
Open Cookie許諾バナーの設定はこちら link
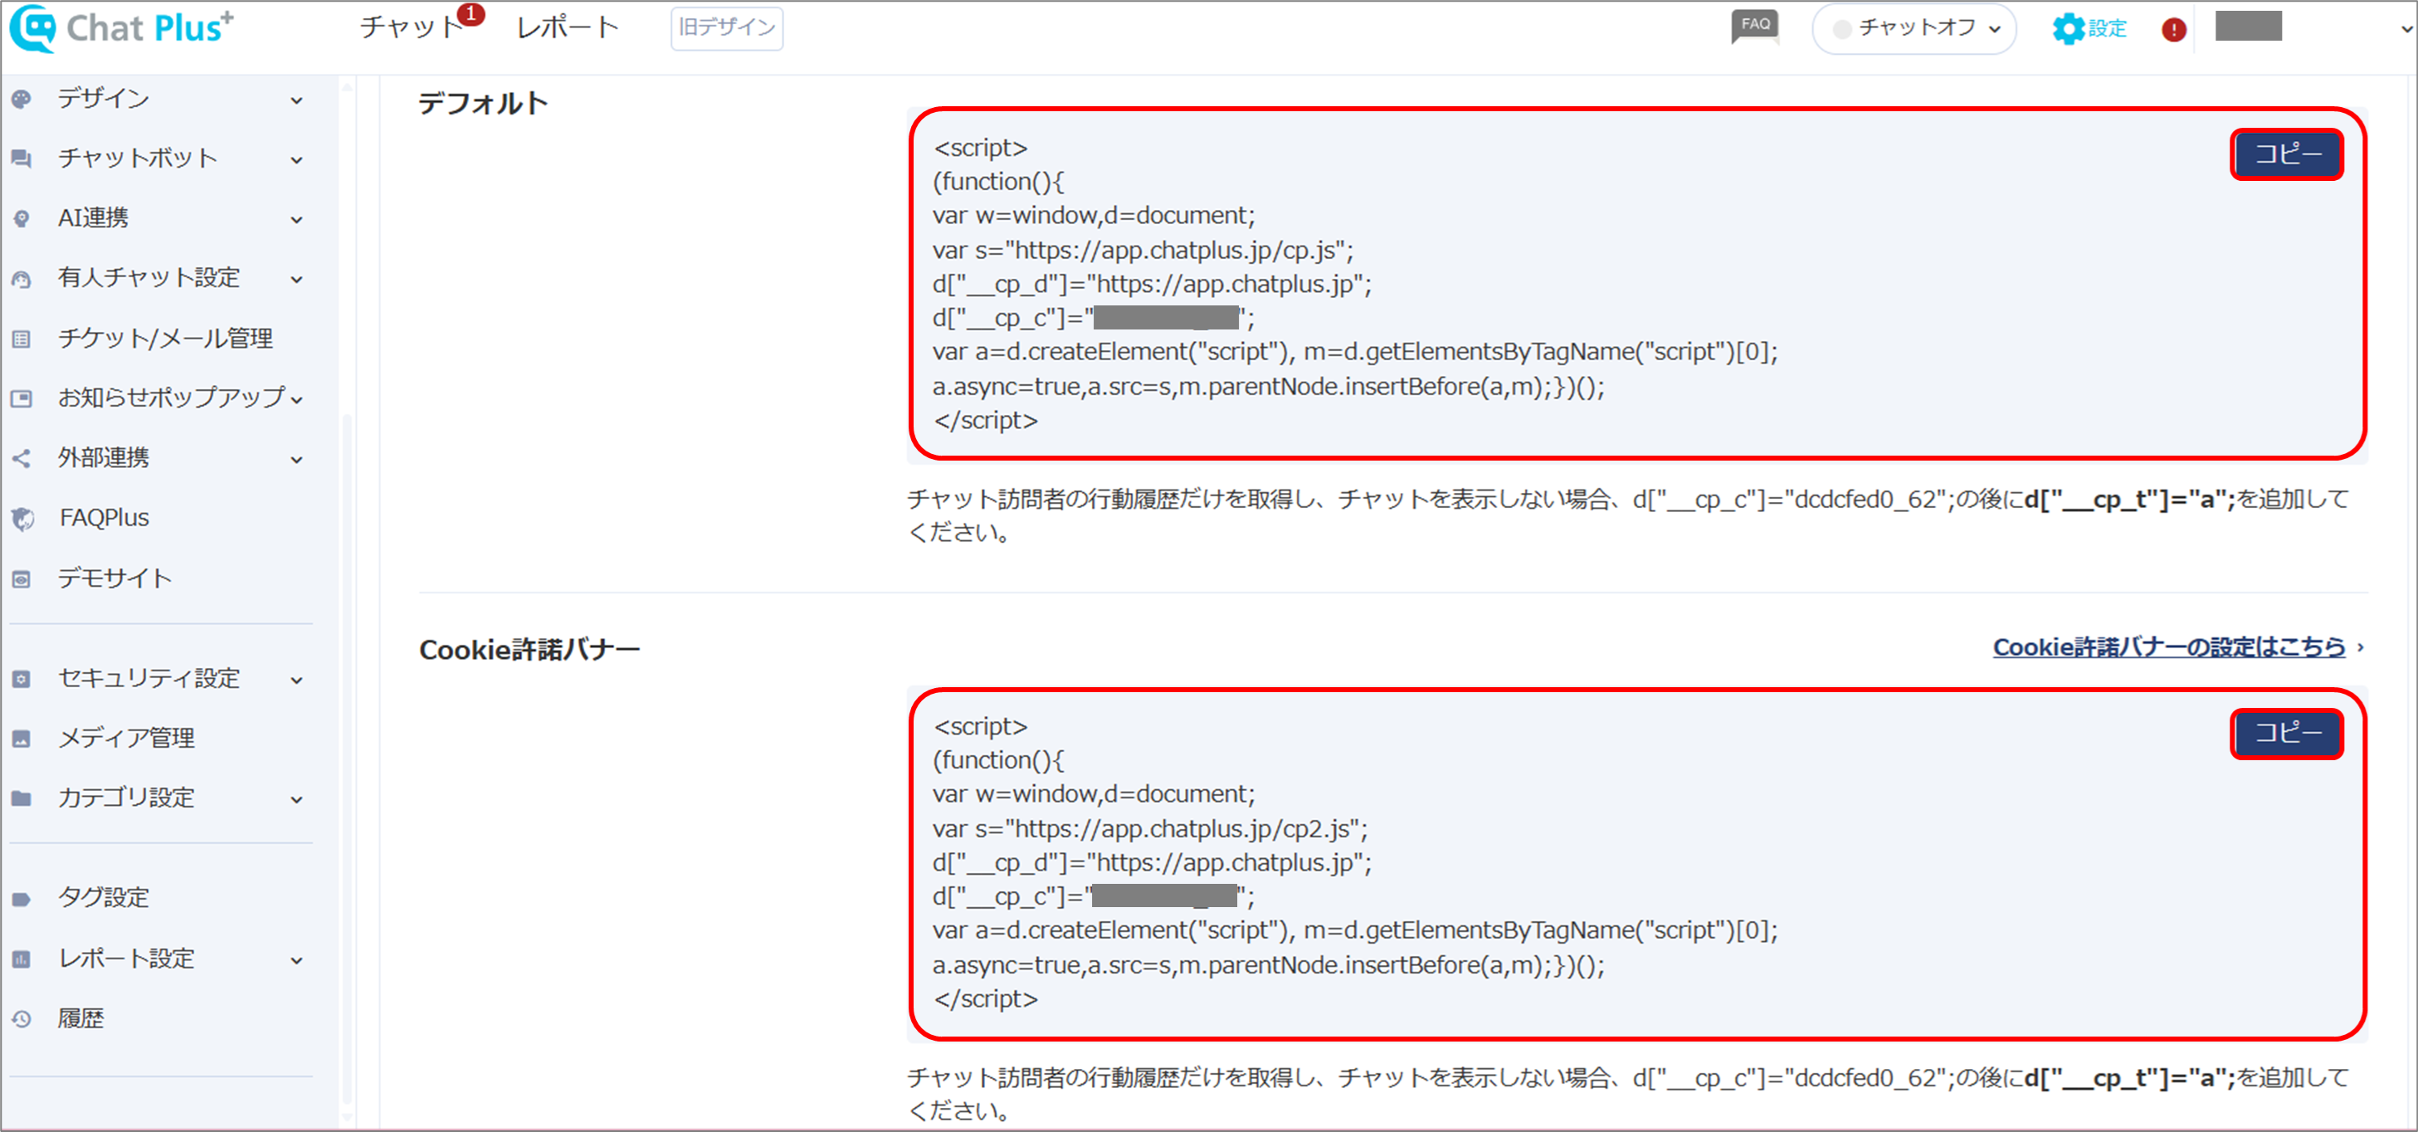(2169, 647)
